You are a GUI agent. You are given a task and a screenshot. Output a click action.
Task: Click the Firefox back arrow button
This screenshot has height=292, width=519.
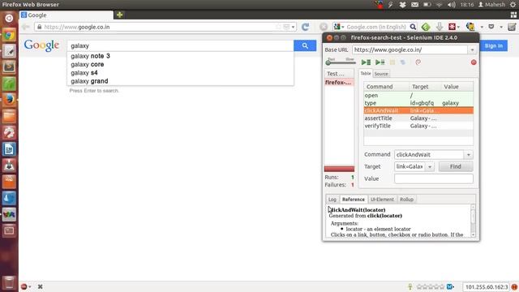coord(25,27)
